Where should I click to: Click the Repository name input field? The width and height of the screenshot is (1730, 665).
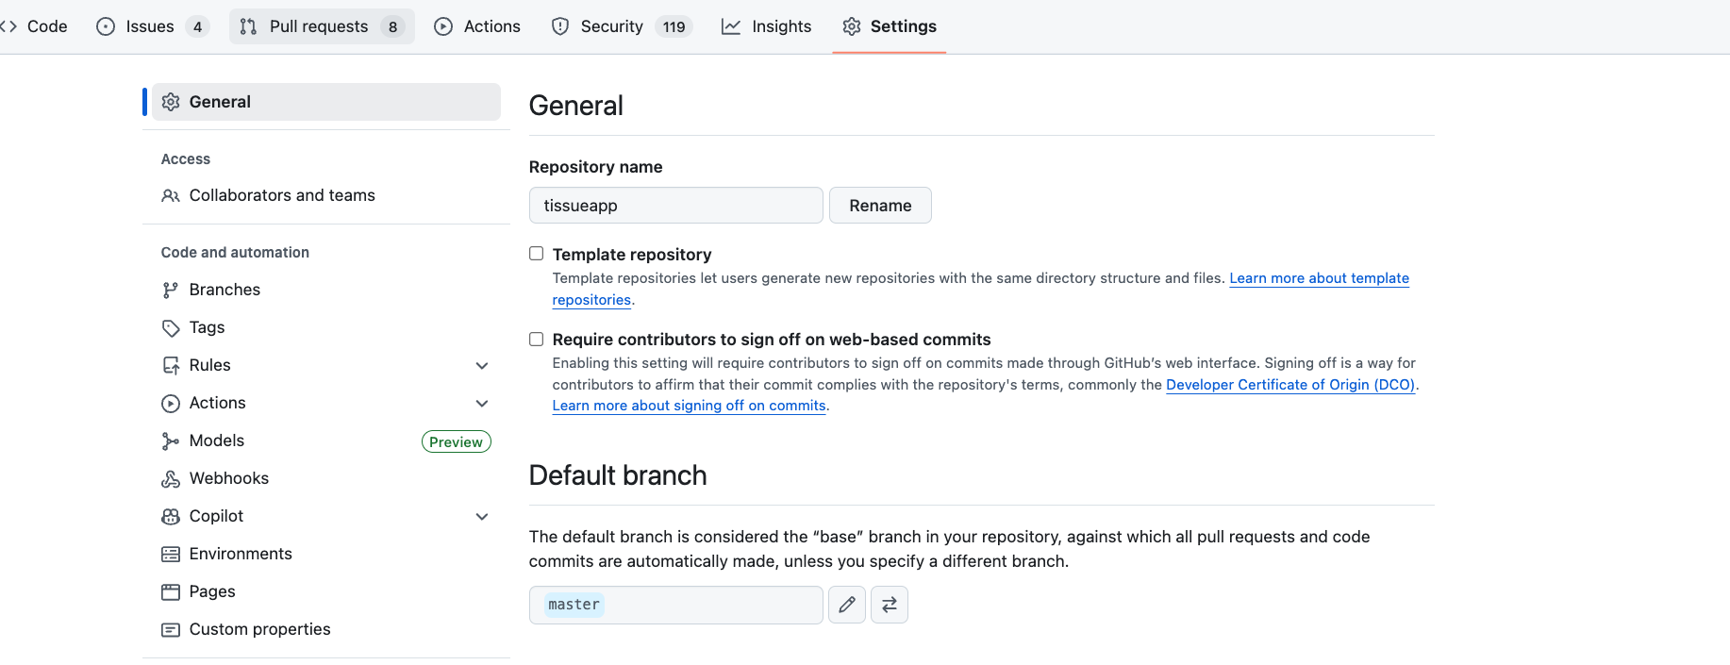coord(676,206)
